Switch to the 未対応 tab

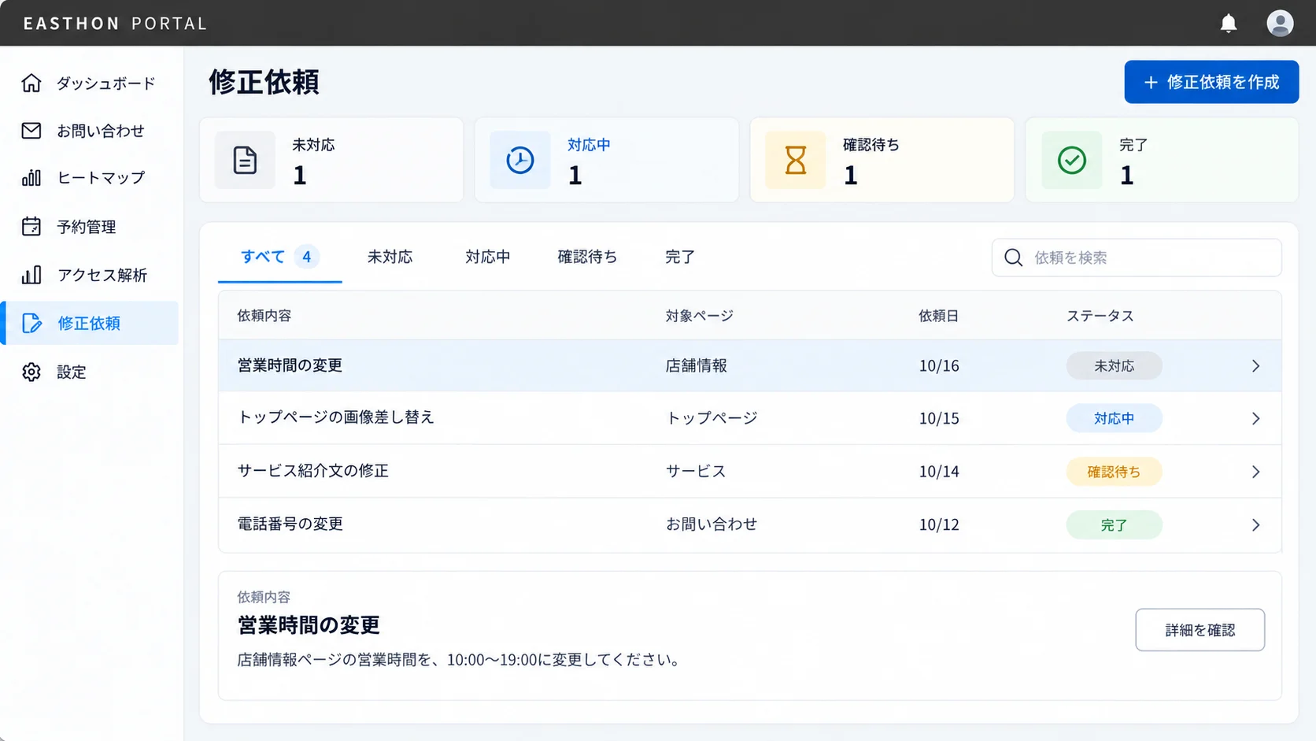point(390,257)
